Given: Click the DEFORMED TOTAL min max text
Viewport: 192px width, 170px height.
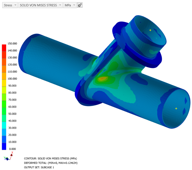Looking at the screenshot, I should [x=51, y=163].
